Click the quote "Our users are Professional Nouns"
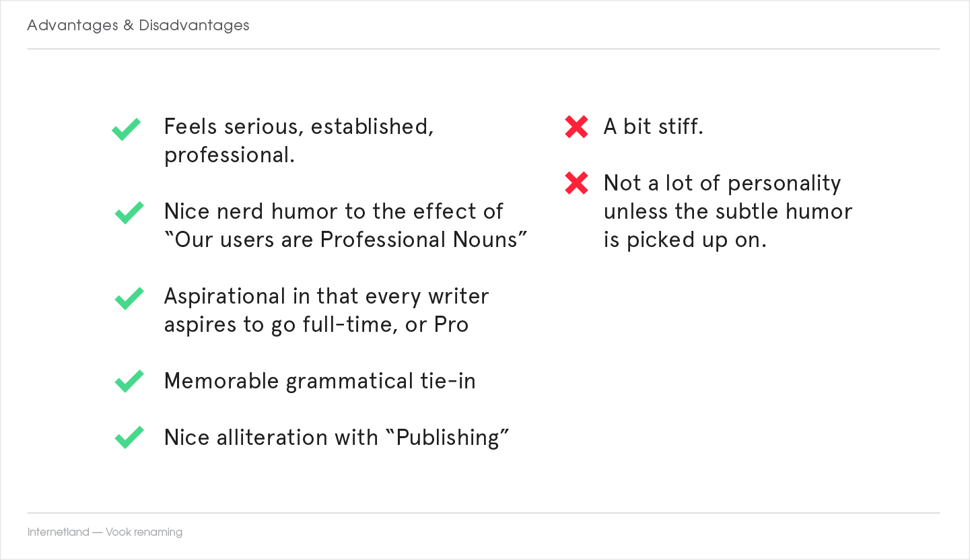 [x=345, y=240]
